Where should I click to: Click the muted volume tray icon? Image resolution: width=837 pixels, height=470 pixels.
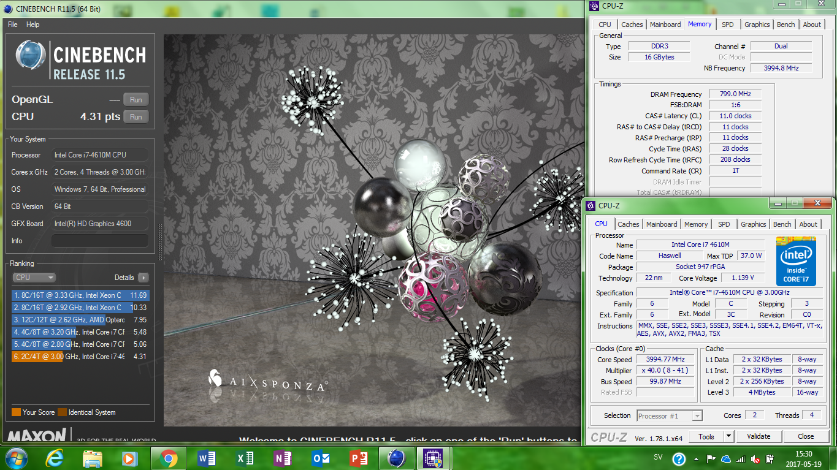755,458
